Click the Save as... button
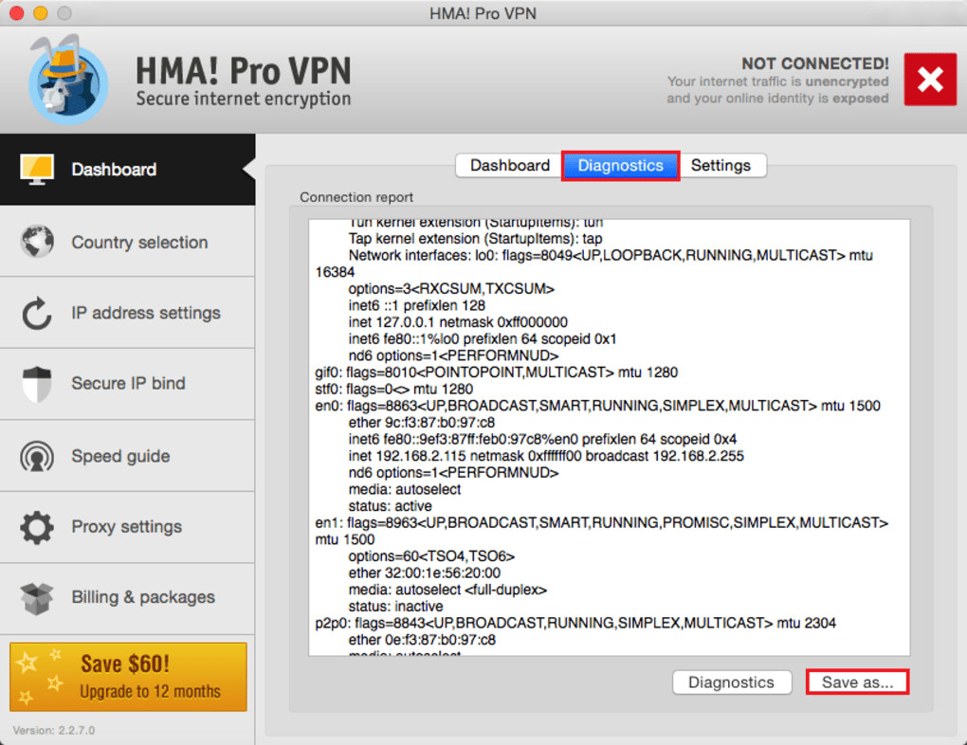 857,682
